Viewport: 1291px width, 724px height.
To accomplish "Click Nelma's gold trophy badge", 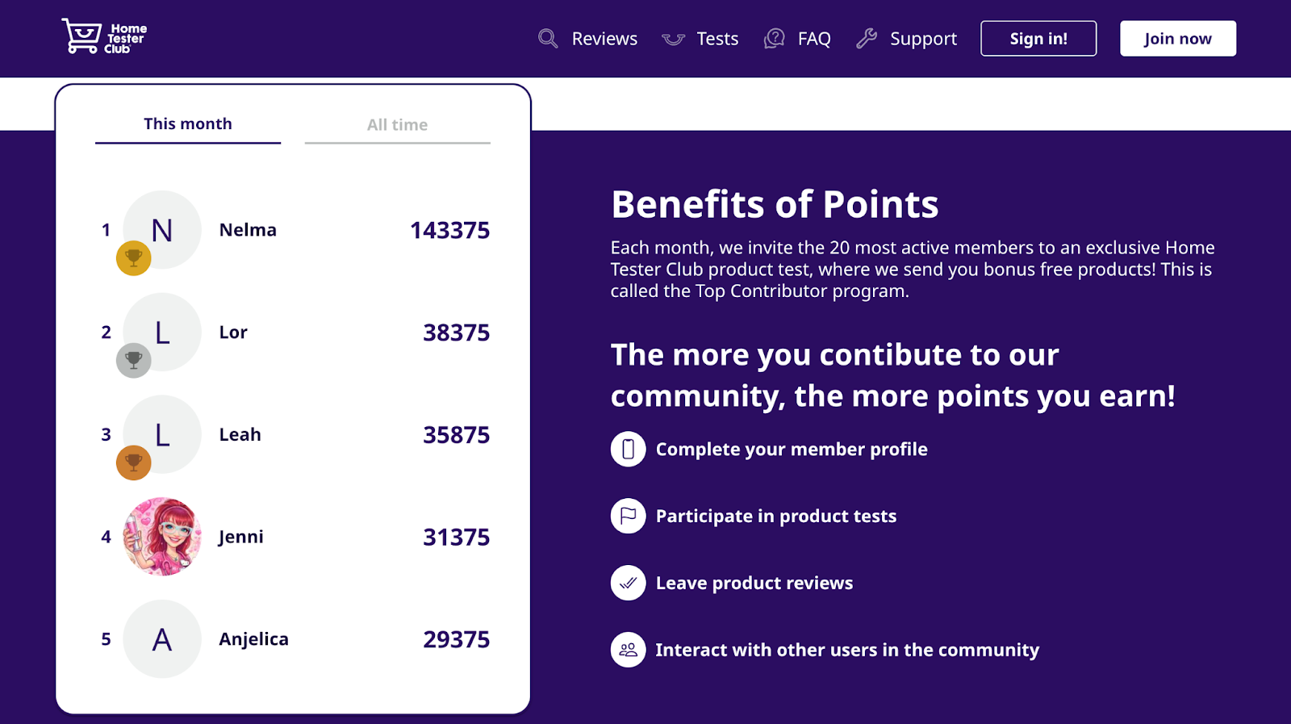I will coord(134,258).
